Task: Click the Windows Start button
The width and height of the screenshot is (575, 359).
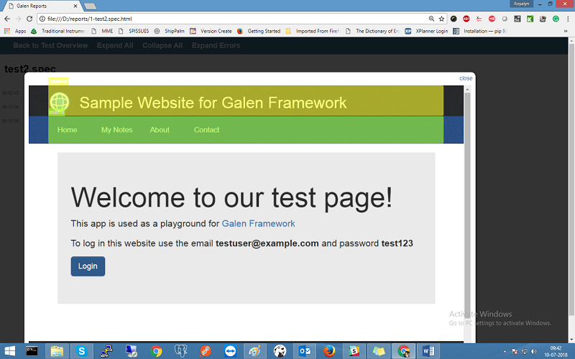Action: (7, 351)
